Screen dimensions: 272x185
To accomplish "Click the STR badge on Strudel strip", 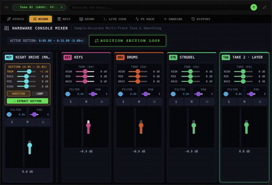I will [x=173, y=57].
